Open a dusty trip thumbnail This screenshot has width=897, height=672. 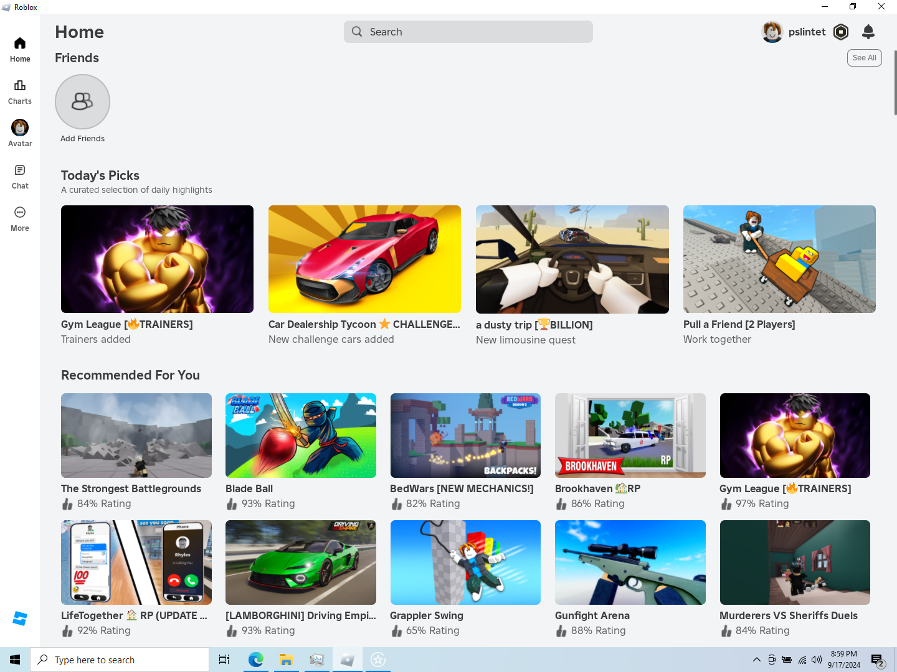click(572, 259)
